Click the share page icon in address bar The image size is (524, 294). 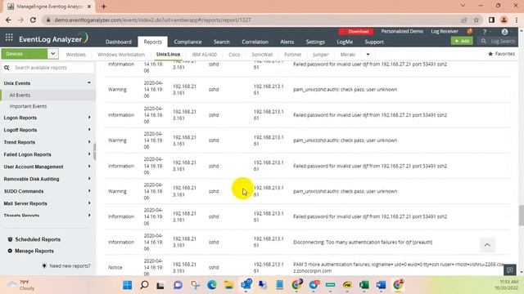[x=464, y=20]
